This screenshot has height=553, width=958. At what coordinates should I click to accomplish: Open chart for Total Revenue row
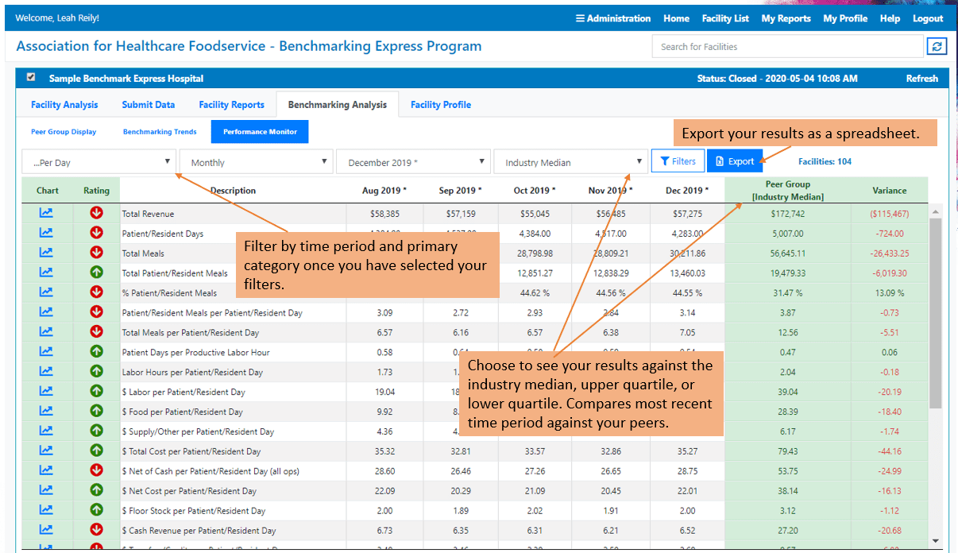click(46, 213)
